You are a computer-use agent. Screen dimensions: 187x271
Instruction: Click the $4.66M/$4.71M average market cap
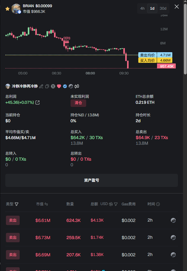pos(21,138)
